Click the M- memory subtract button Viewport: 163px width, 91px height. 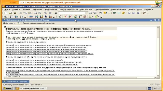139,13
